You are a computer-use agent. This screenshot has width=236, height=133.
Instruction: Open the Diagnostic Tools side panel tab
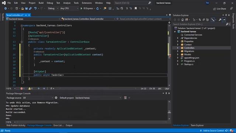(233, 21)
